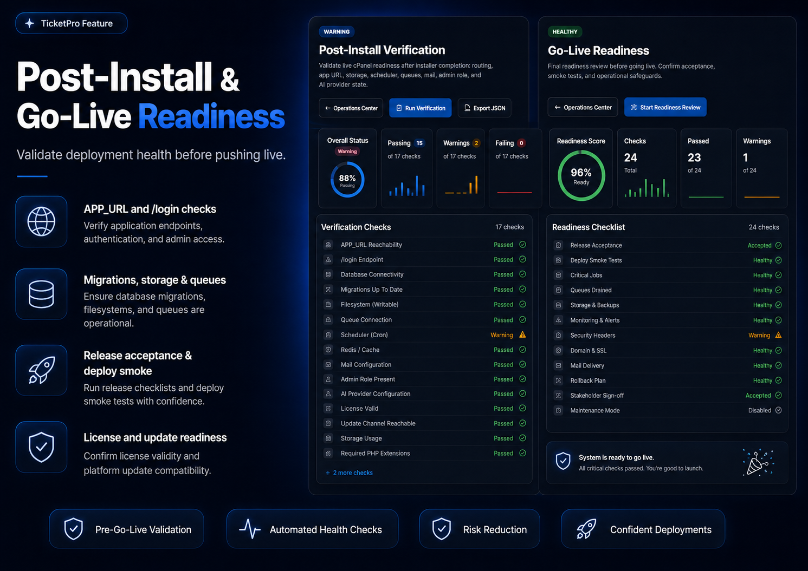Click the database icon for Migrations, storage & queues
The height and width of the screenshot is (571, 808).
click(x=41, y=294)
